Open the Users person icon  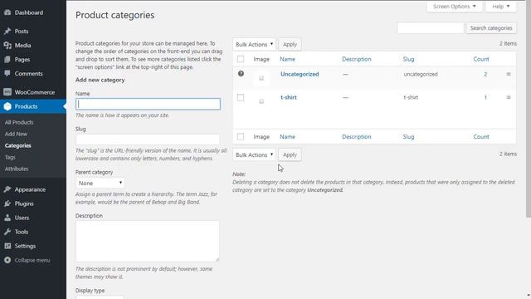point(7,218)
